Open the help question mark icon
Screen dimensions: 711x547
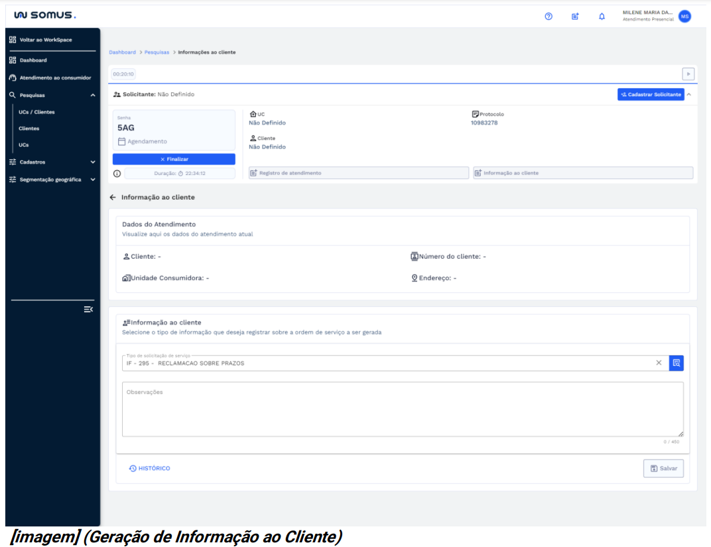tap(549, 17)
